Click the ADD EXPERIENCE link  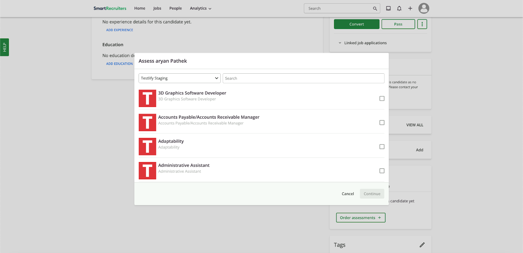(120, 30)
